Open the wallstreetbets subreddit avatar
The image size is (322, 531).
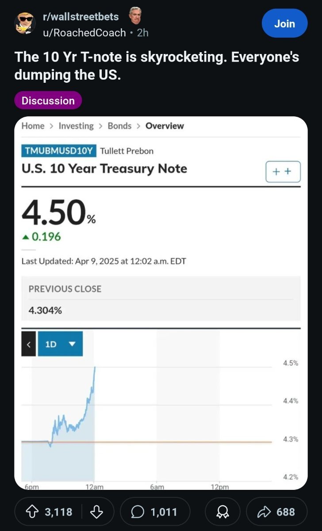coord(26,23)
